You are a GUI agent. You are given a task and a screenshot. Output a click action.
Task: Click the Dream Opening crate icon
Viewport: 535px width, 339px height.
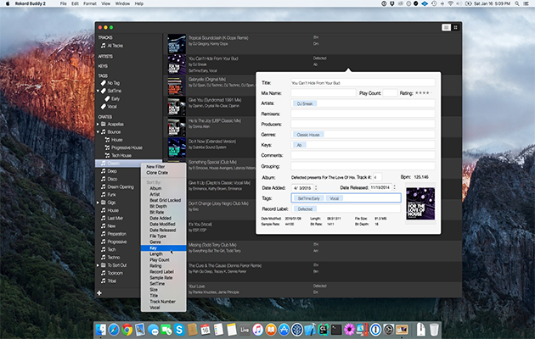[102, 186]
